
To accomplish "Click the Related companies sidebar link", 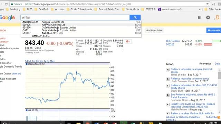I will (x=9, y=48).
